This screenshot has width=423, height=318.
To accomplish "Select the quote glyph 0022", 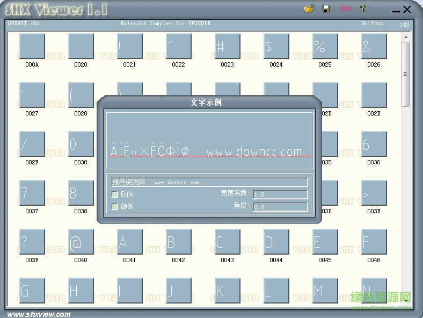I will 178,46.
